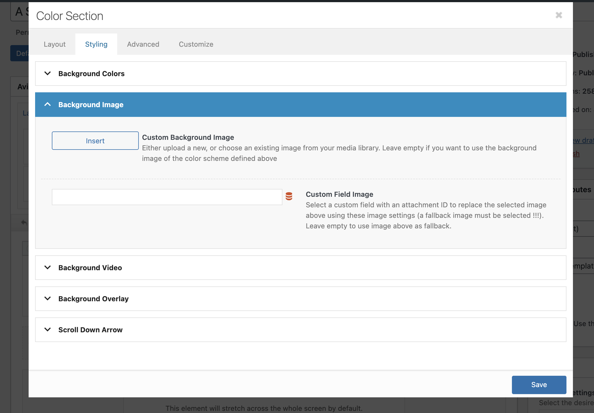Select the Styling tab
The width and height of the screenshot is (594, 413).
pos(96,44)
